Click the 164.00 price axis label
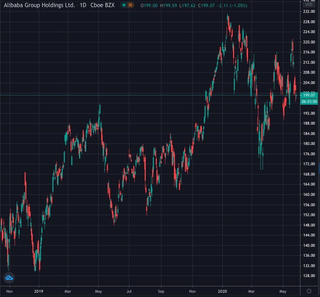 pos(309,184)
